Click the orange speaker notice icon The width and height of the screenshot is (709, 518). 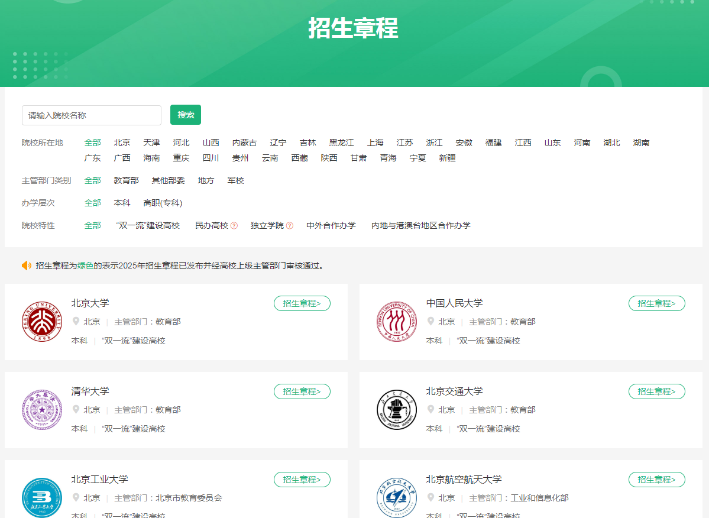[x=27, y=266]
